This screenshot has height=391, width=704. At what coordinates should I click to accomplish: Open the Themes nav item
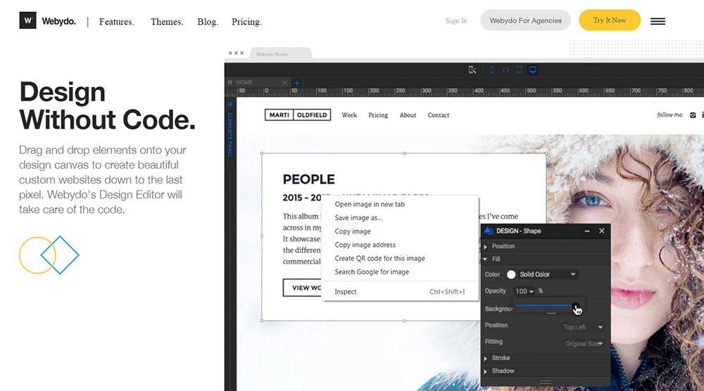167,22
